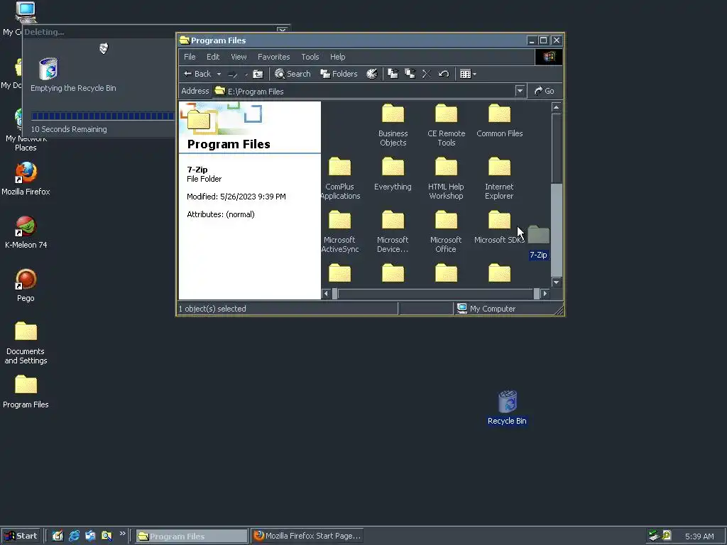Viewport: 727px width, 545px height.
Task: Click the Start button
Action: [21, 536]
